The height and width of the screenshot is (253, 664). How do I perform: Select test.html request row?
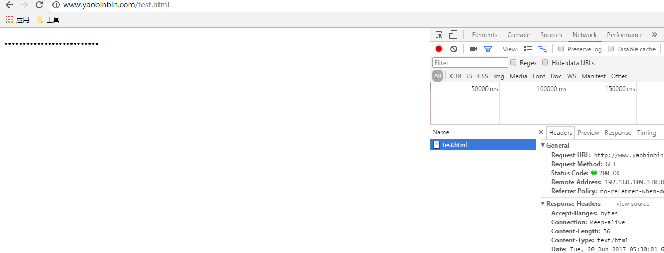point(483,145)
